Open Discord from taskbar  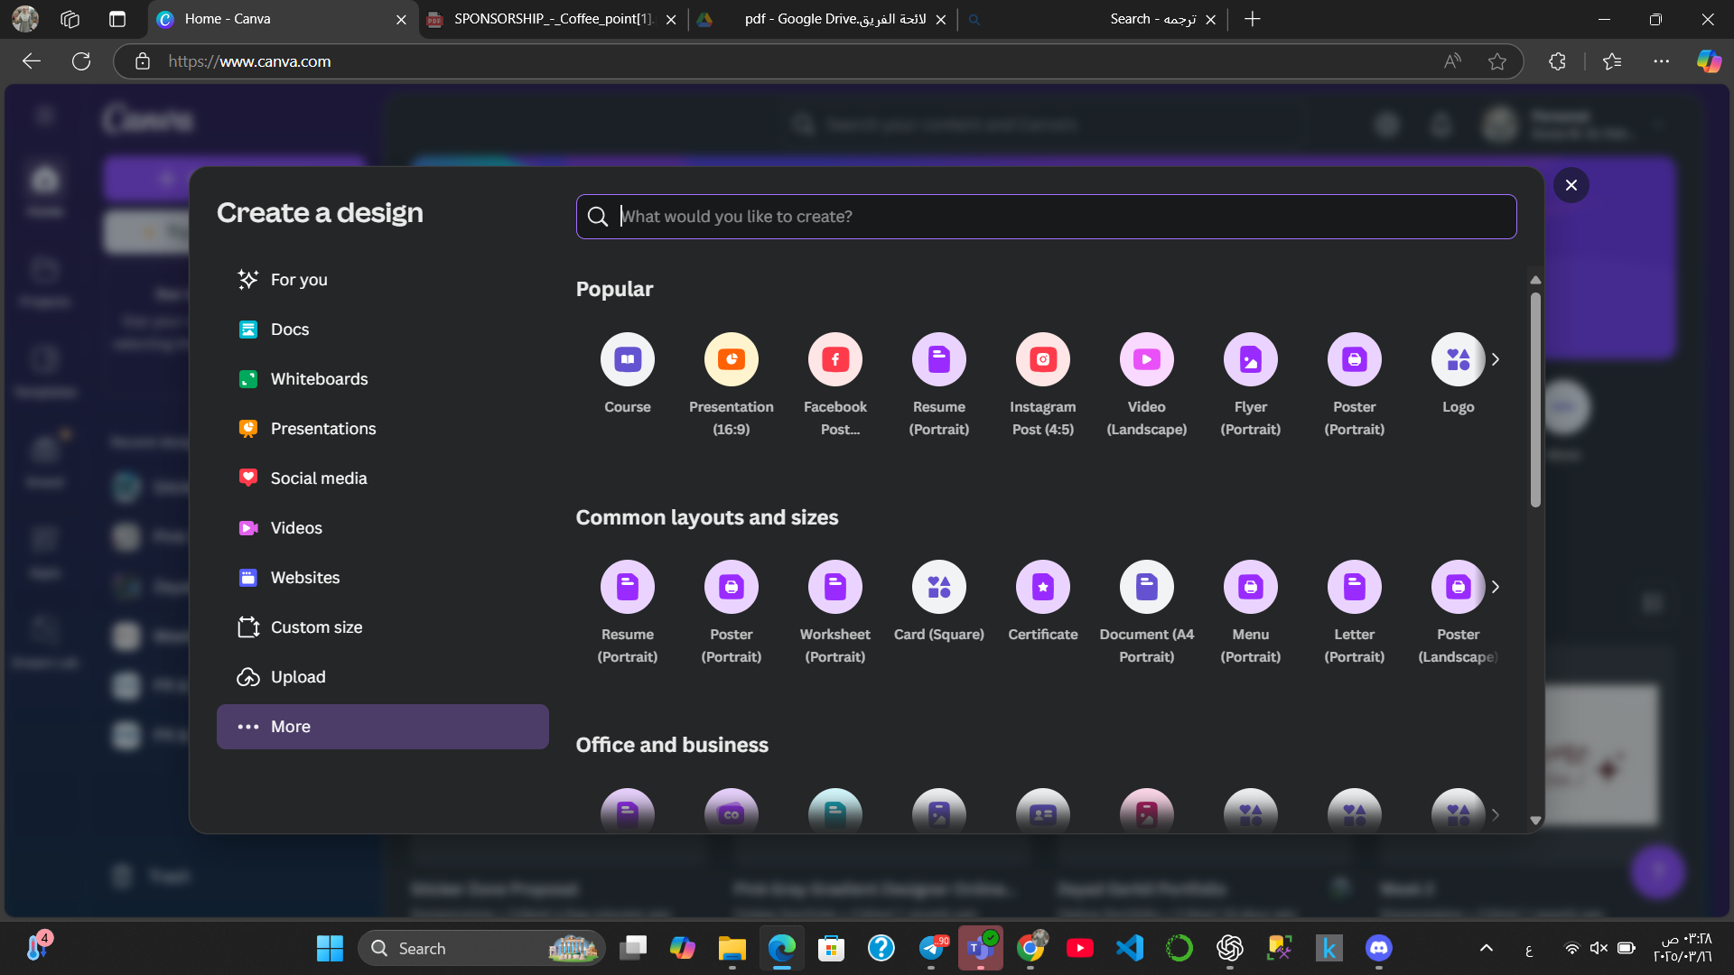(x=1378, y=948)
